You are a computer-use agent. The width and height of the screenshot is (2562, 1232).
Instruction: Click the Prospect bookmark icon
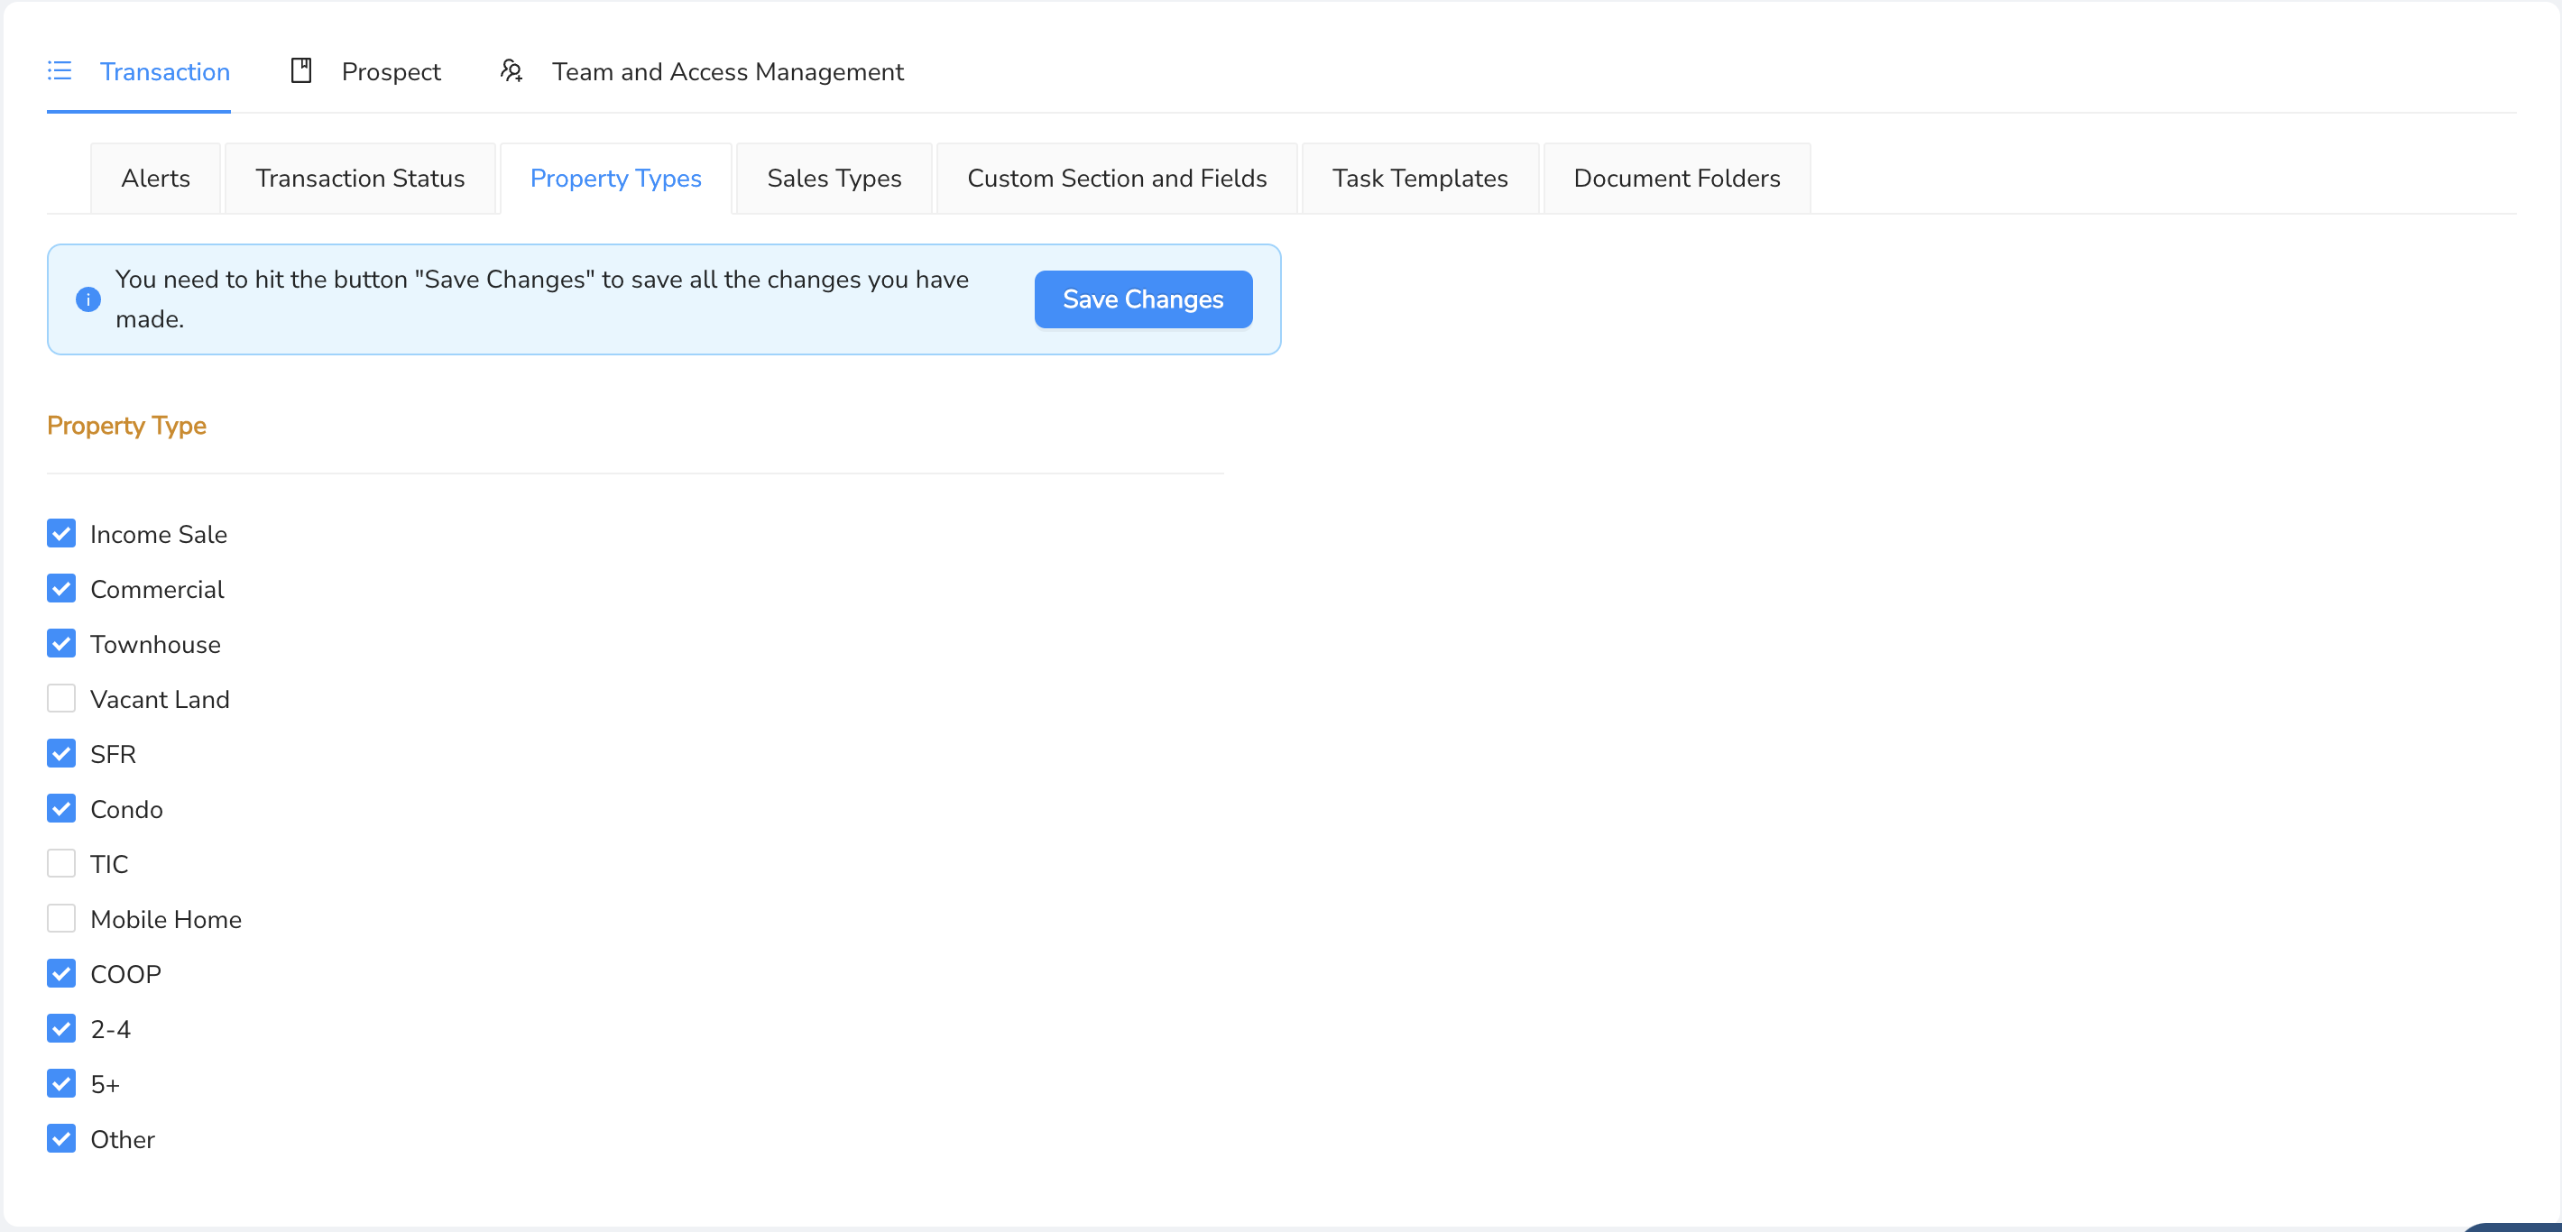coord(301,70)
